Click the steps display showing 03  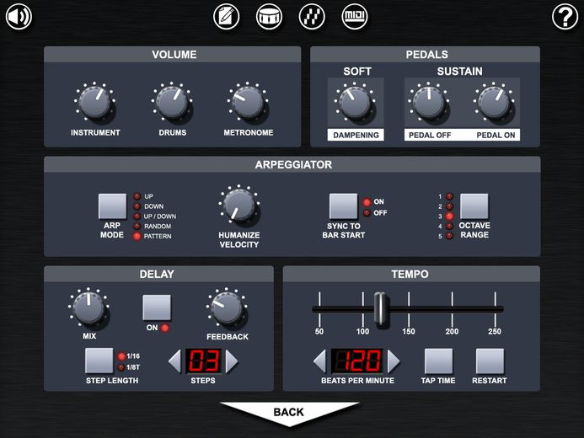[x=203, y=361]
